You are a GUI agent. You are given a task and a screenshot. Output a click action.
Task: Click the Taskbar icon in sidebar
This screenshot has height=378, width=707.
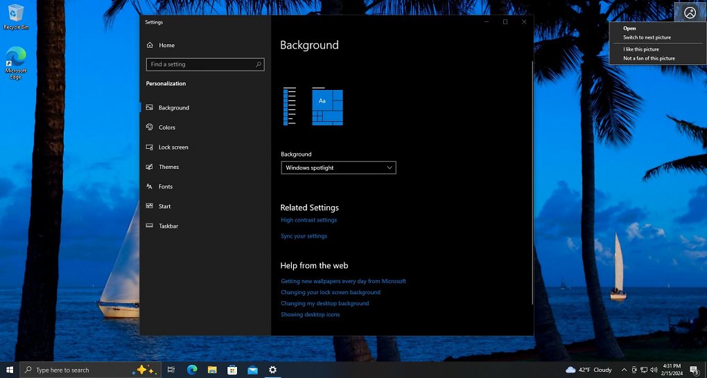[149, 226]
